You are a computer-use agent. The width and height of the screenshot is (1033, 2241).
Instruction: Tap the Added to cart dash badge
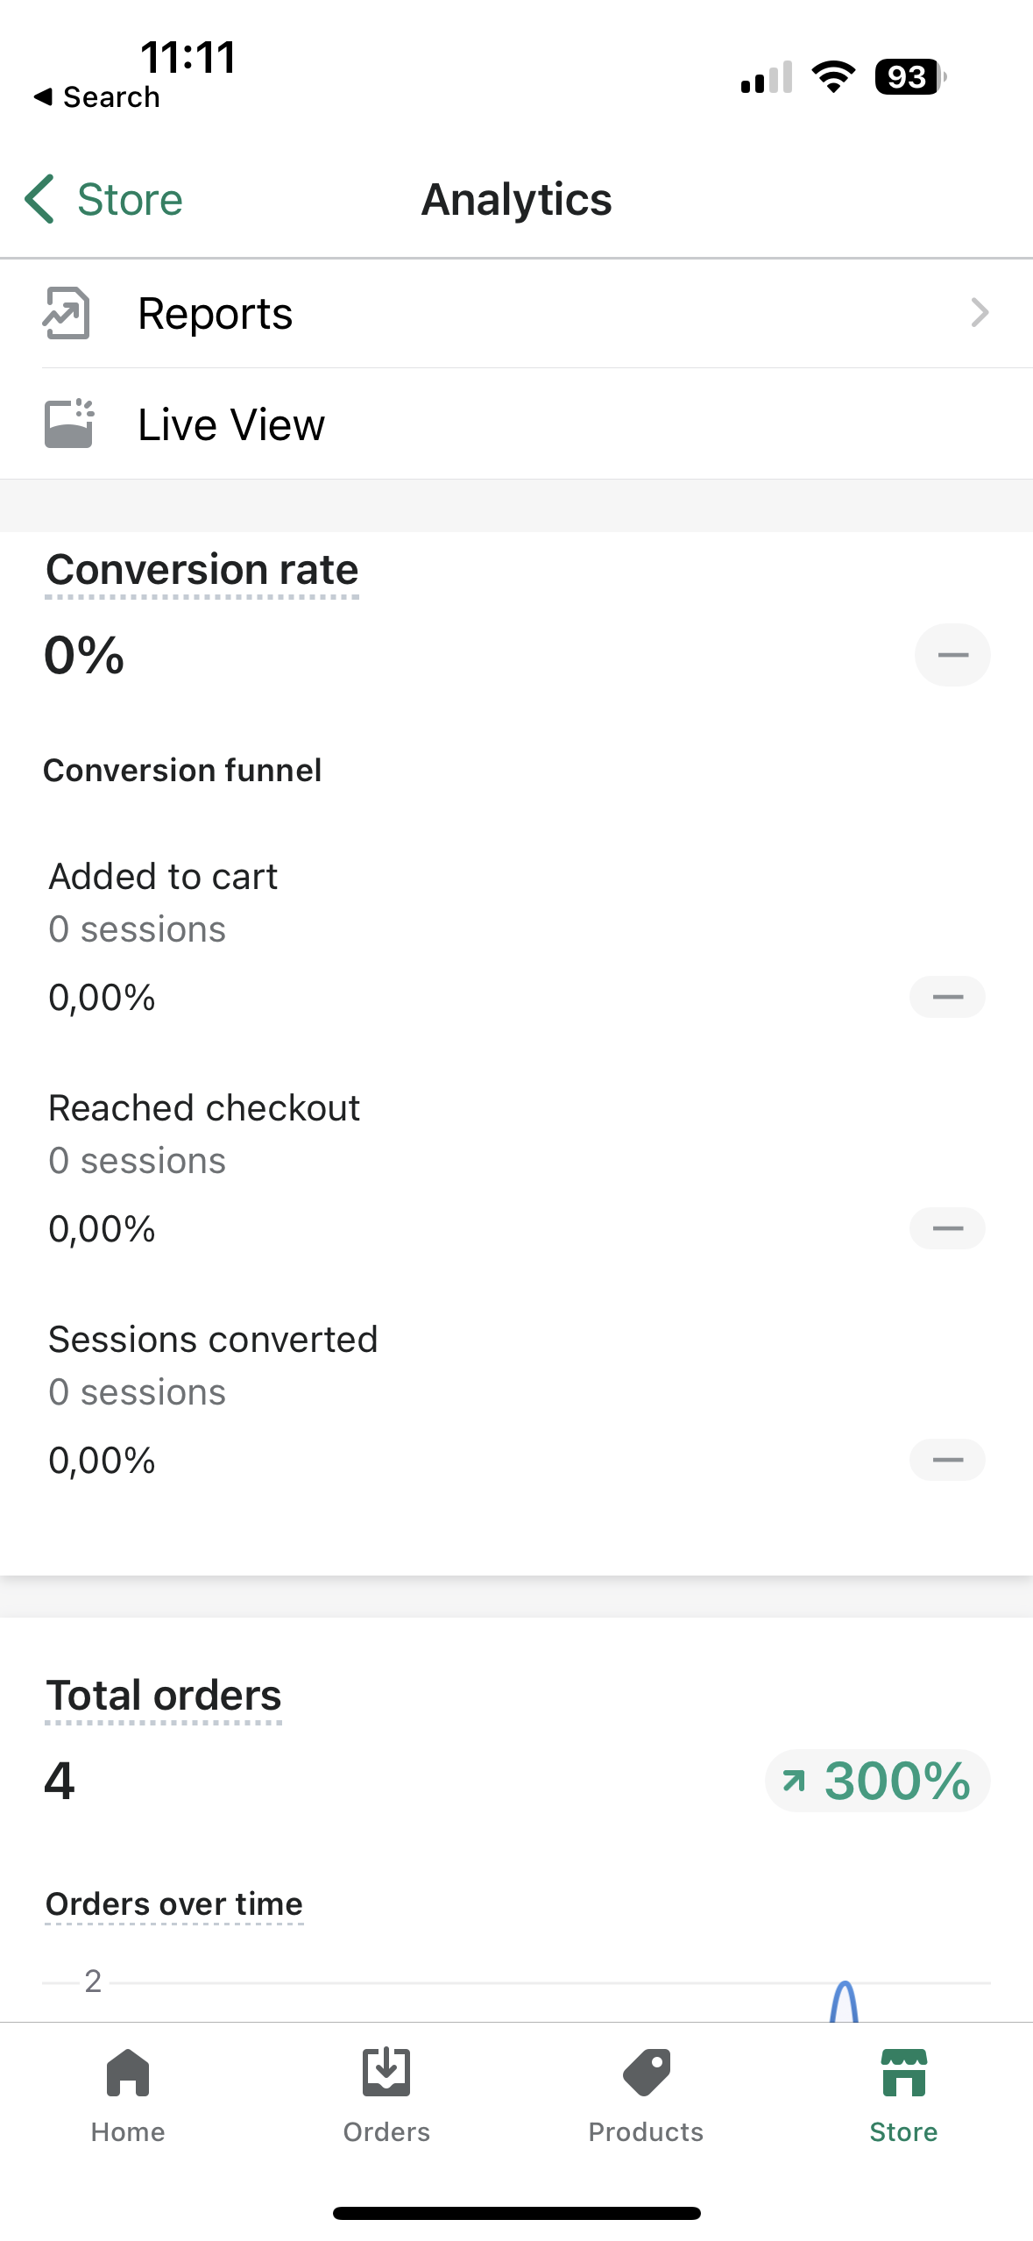[947, 997]
